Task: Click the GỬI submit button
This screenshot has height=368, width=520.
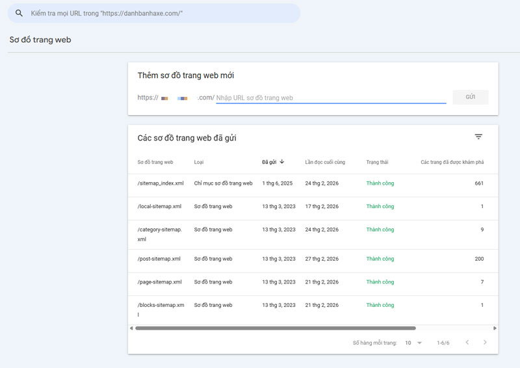Action: [470, 98]
